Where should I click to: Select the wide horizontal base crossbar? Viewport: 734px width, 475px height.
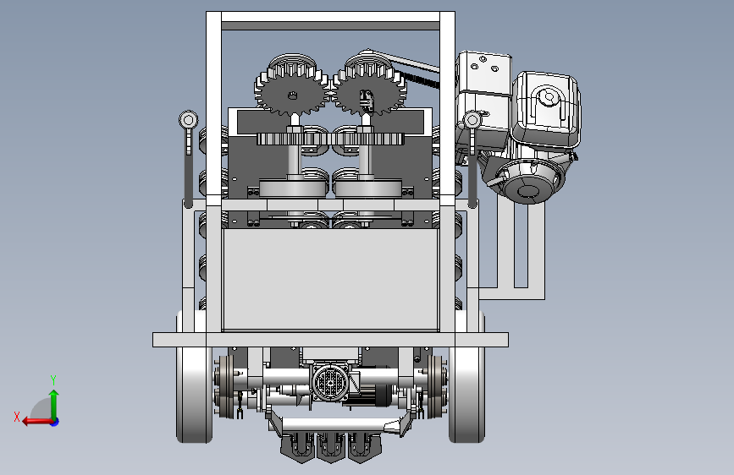[x=330, y=340]
